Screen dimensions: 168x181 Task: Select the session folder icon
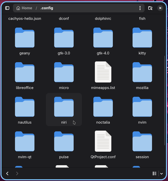click(x=142, y=141)
